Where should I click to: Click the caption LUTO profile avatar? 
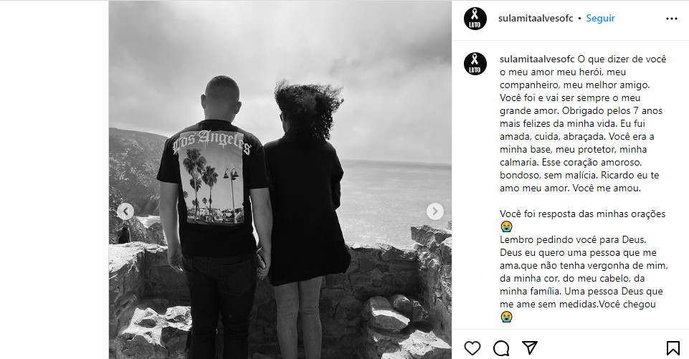pyautogui.click(x=475, y=64)
